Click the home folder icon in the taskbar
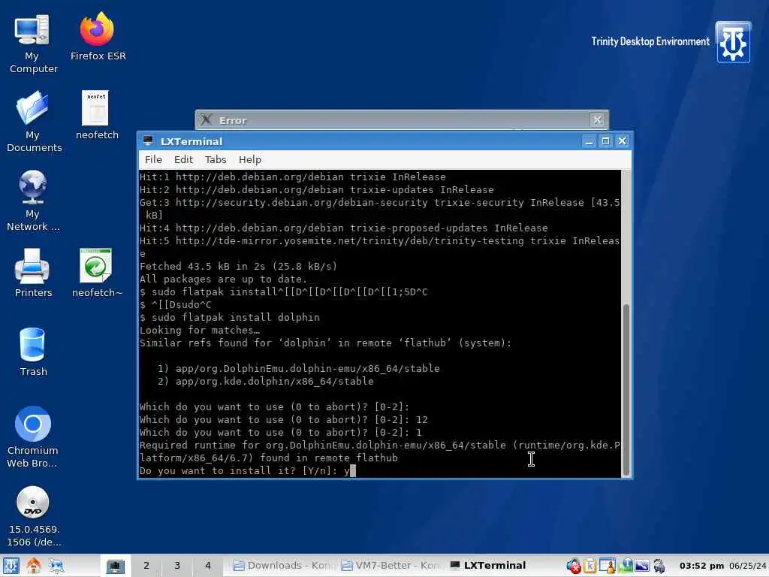 34,566
